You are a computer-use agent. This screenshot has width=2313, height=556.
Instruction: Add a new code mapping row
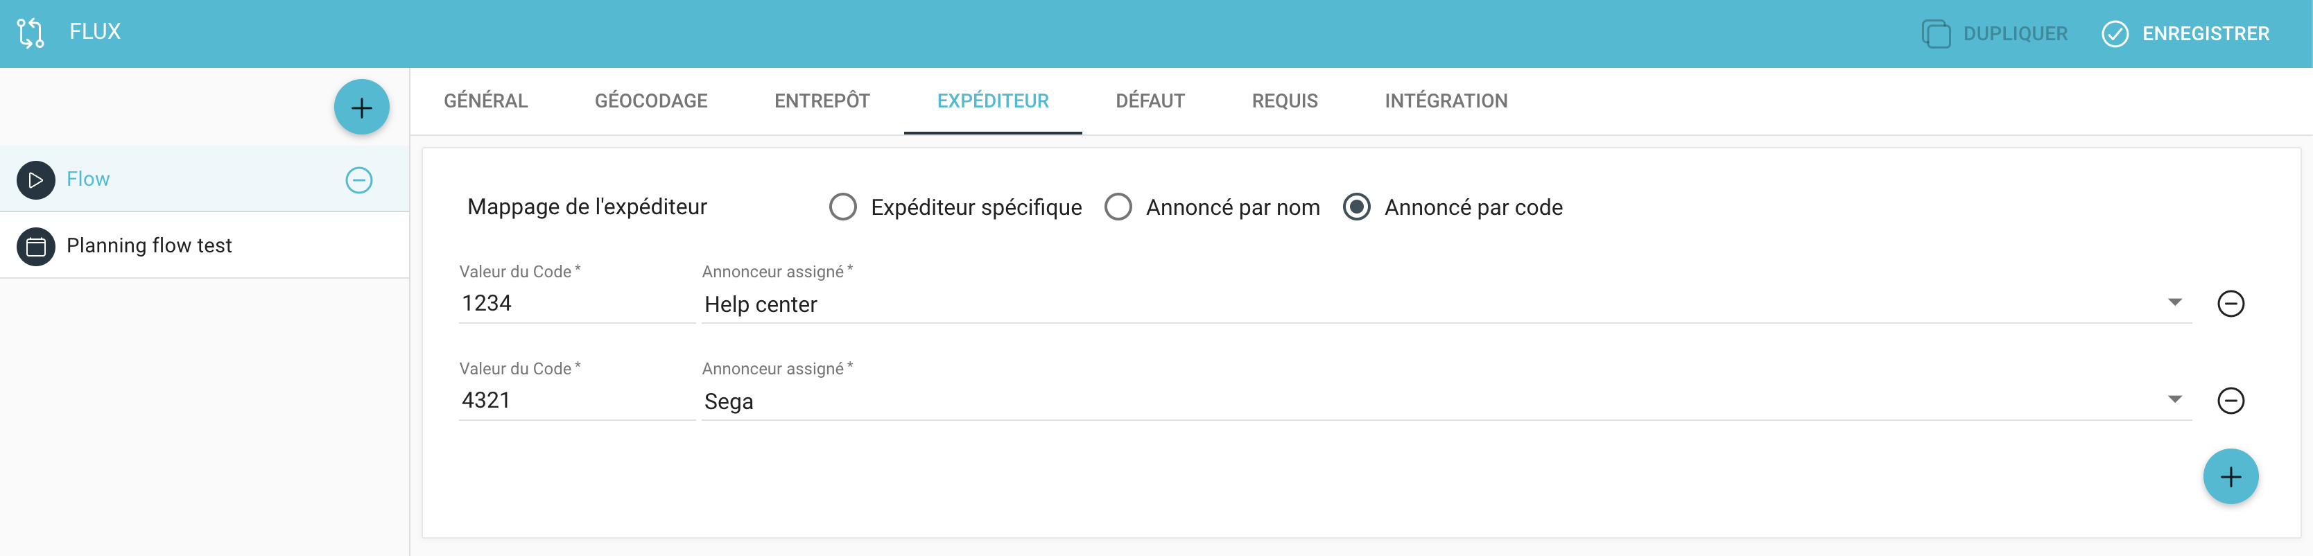coord(2230,476)
